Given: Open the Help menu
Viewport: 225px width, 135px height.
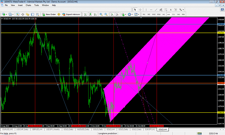Looking at the screenshot, I should pos(54,5).
